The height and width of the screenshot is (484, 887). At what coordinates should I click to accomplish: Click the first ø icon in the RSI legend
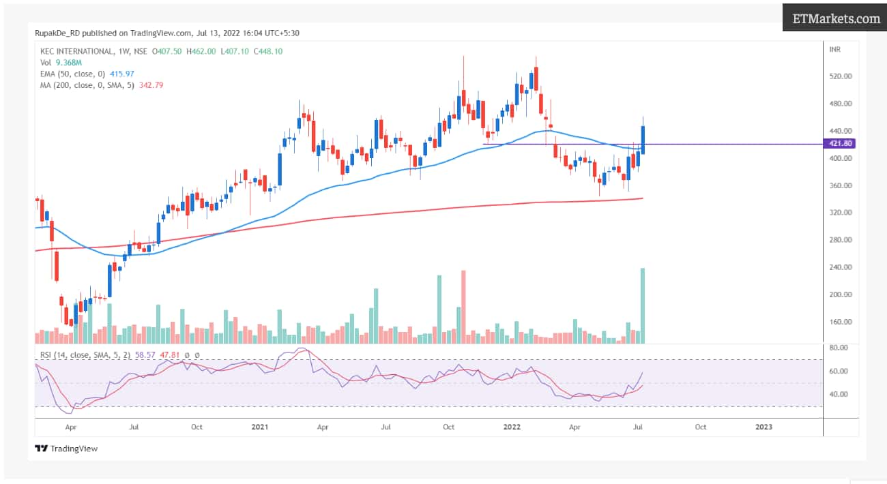(186, 355)
